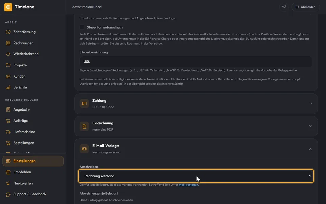The width and height of the screenshot is (326, 204).
Task: Click the Abweichungen je Belegart heading
Action: (99, 193)
